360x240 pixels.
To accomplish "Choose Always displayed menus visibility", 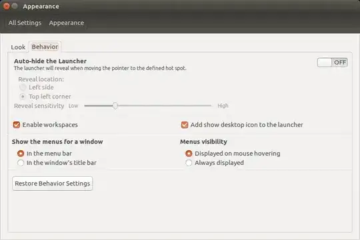I will 189,163.
